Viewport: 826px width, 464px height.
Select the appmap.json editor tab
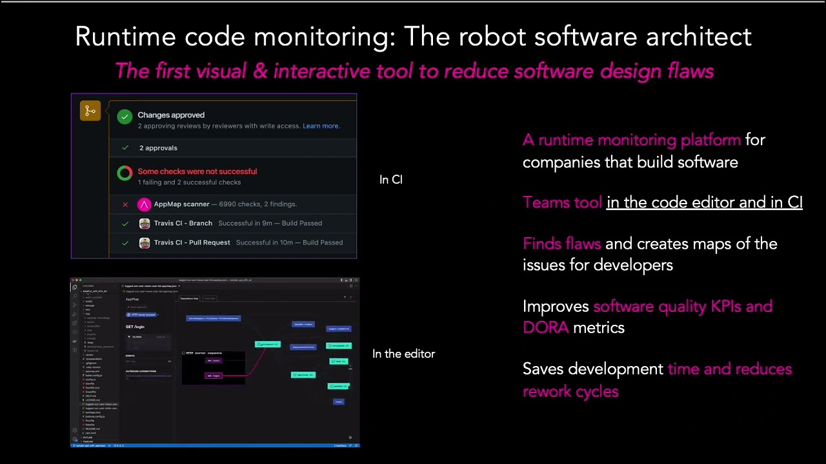tap(150, 286)
